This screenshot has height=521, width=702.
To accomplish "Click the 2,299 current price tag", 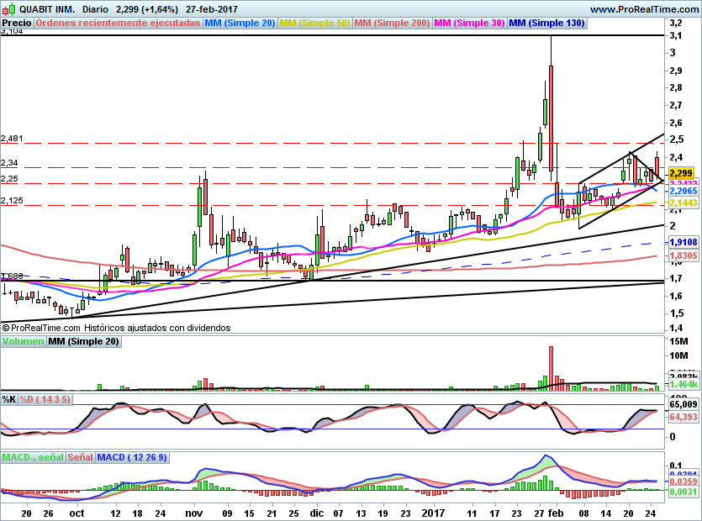I will pos(682,173).
